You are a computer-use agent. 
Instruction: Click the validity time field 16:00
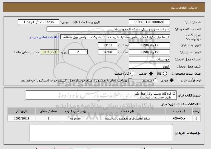(108, 52)
